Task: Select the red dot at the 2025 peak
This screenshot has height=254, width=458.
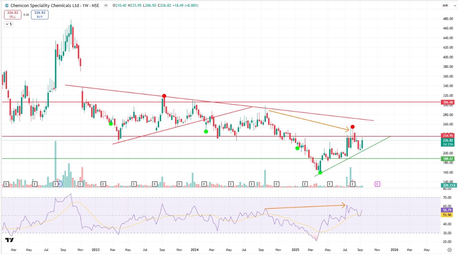Action: (353, 127)
